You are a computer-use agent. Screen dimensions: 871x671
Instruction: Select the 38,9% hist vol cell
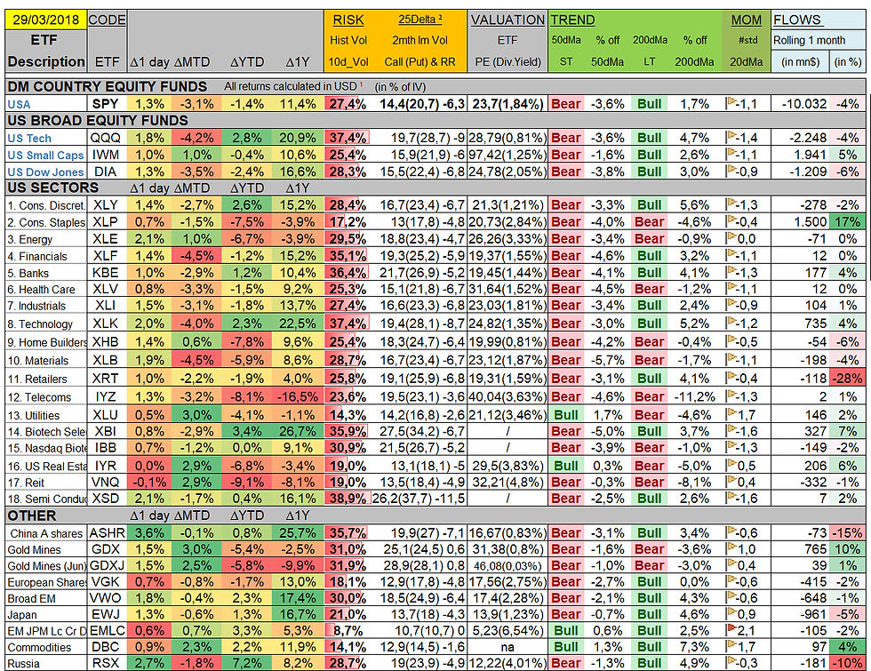[x=348, y=499]
